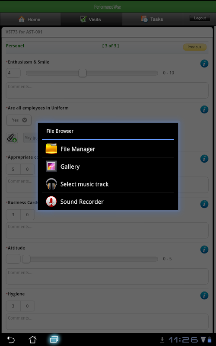
Task: Click the Attitude slider handle
Action: [x=26, y=259]
